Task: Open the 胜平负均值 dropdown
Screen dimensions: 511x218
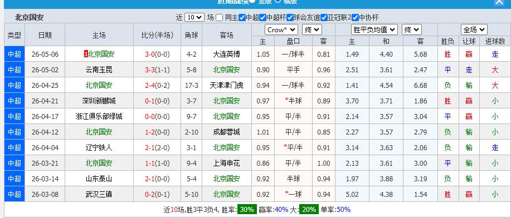Action: click(x=374, y=30)
